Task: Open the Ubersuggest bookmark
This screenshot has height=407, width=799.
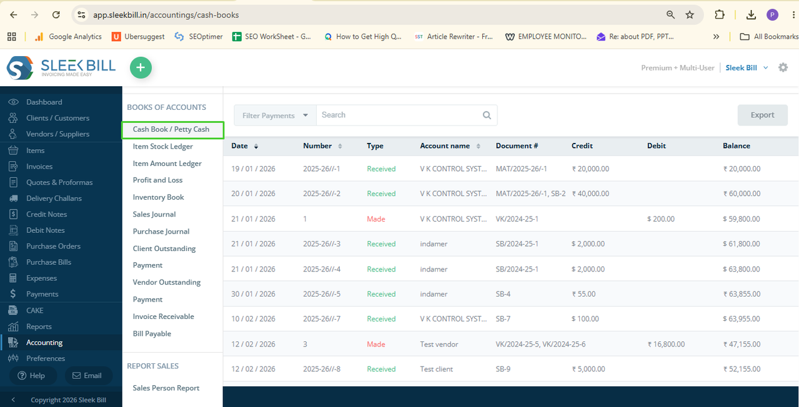Action: click(138, 37)
